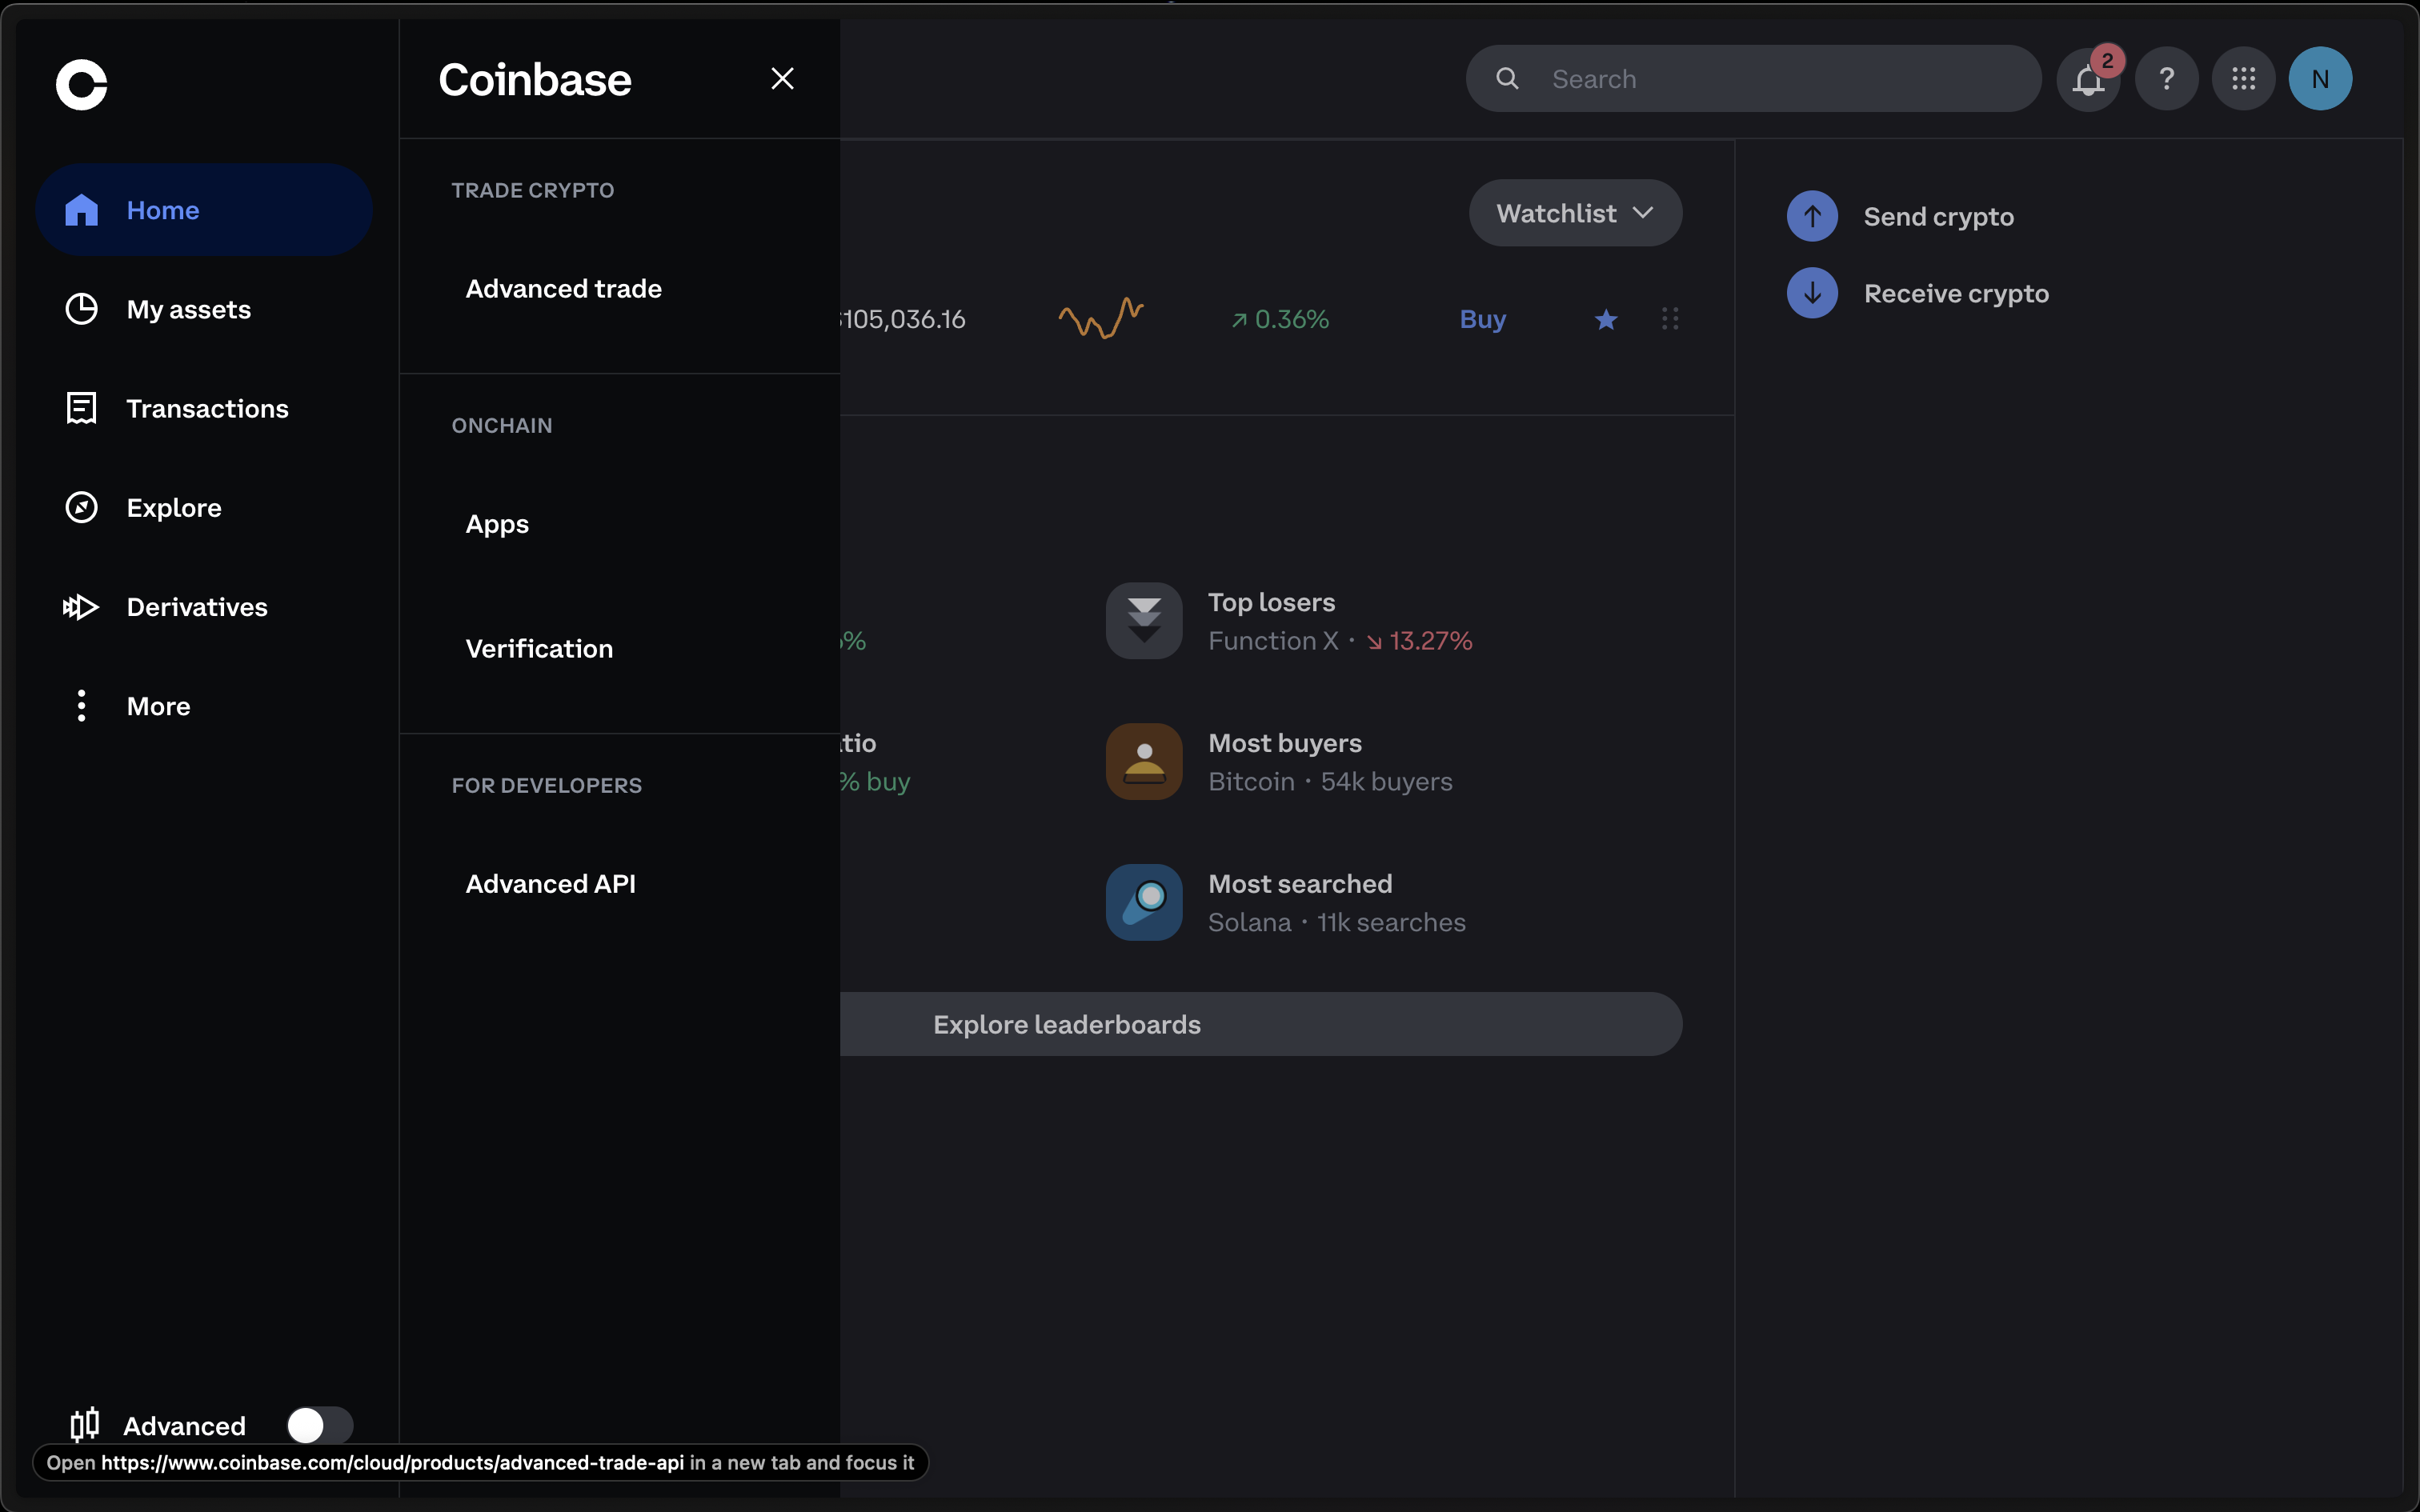Click the Function X 13.27% text
The image size is (2420, 1512).
tap(1340, 641)
